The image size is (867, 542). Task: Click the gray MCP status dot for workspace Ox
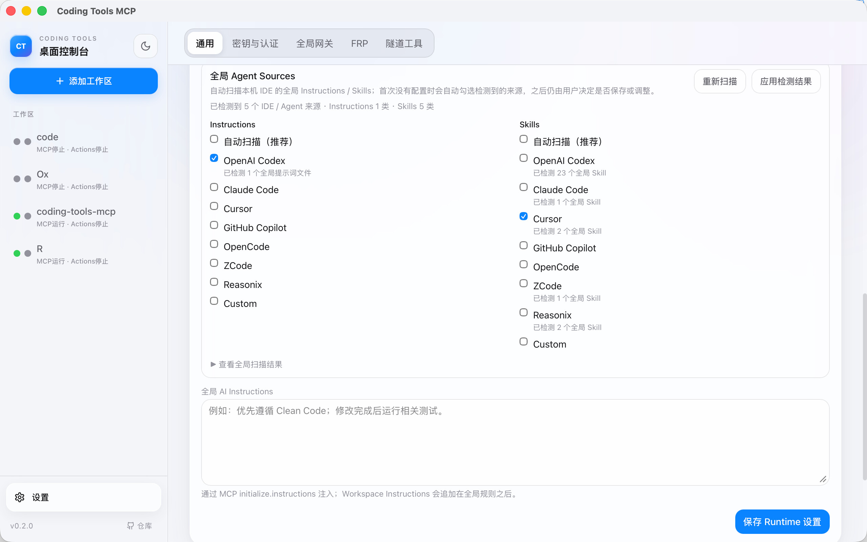pos(17,179)
